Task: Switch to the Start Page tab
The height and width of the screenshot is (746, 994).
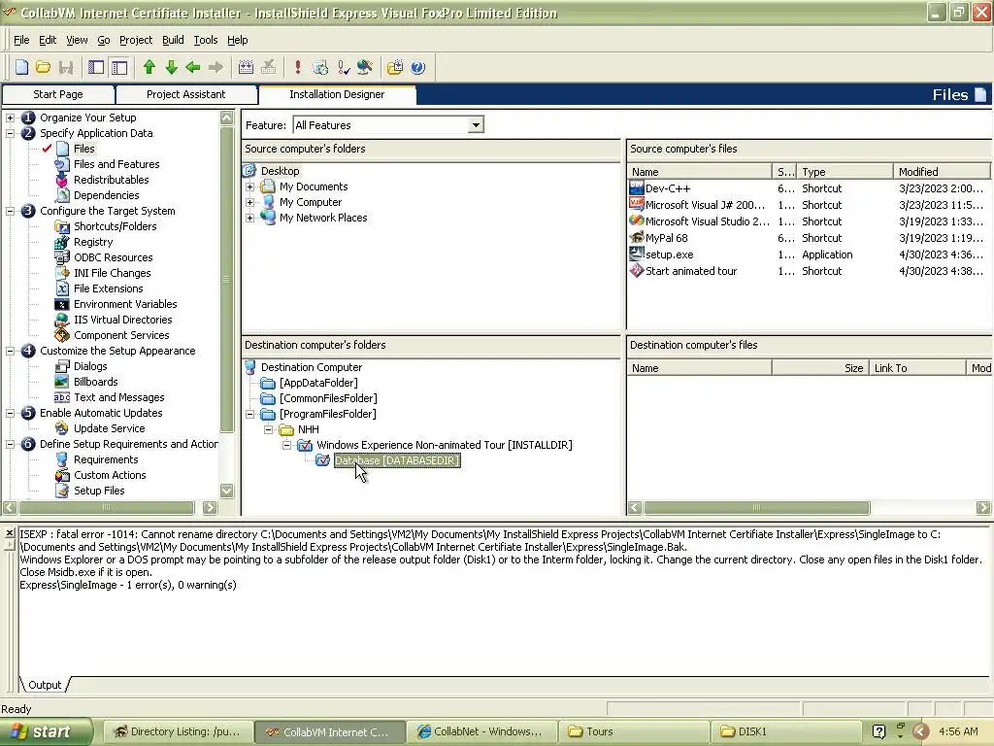Action: click(x=57, y=94)
